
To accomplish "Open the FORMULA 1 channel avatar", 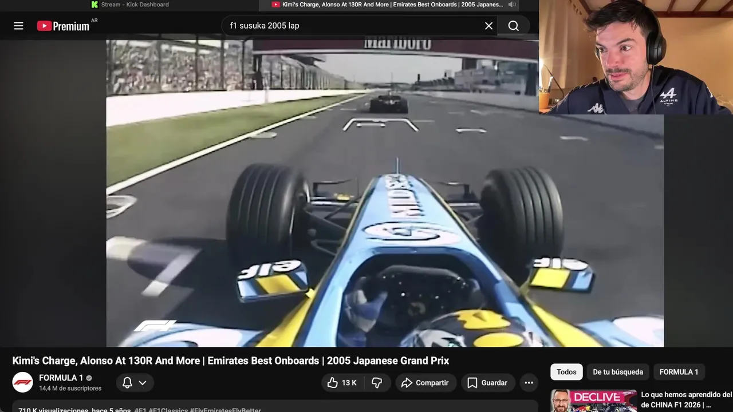I will (x=23, y=382).
